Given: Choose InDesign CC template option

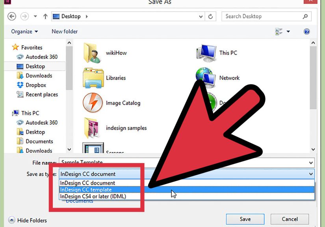Looking at the screenshot, I should pos(187,189).
